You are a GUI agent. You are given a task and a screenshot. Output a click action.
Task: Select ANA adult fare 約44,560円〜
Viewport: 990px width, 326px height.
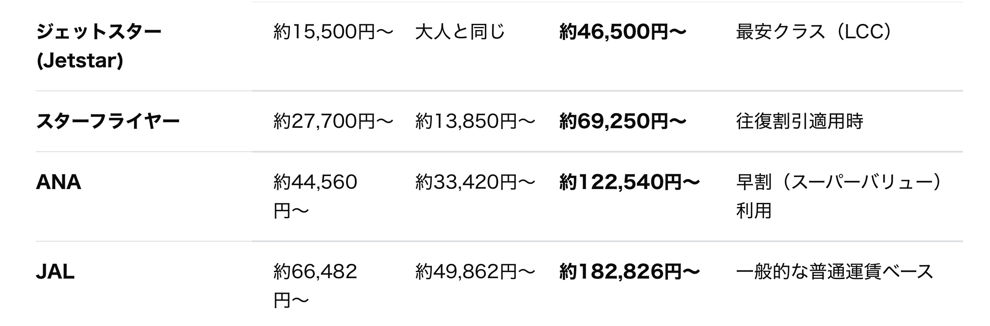click(315, 196)
